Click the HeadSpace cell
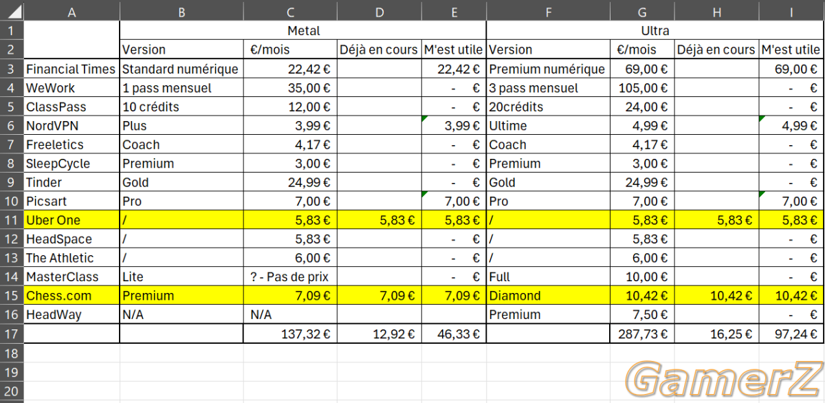 click(x=71, y=239)
